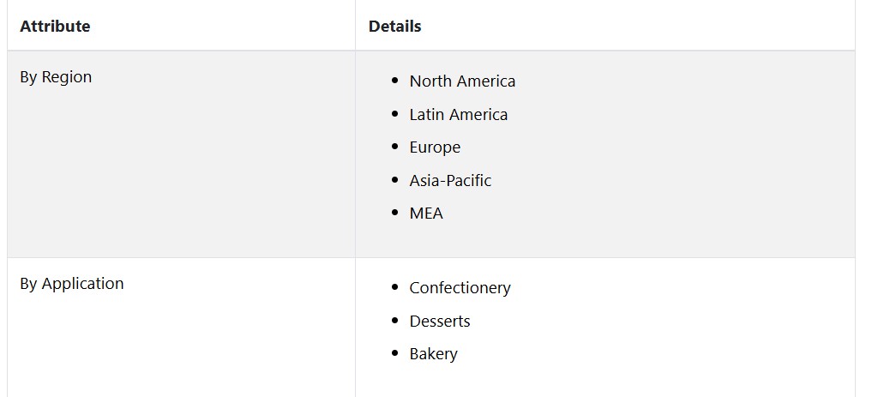Screen dimensions: 878x397
Task: Click Desserts in application list
Action: tap(440, 321)
